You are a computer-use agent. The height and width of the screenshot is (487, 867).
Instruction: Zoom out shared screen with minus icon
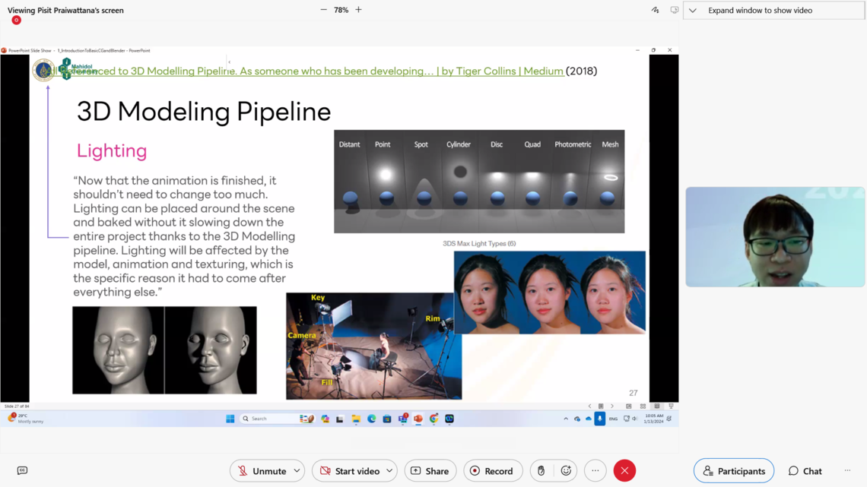tap(324, 10)
